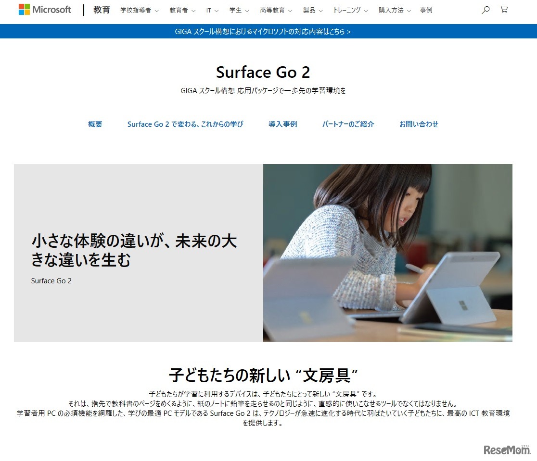Open the GIGA スクール構想 banner link
The image size is (537, 461).
(x=268, y=31)
